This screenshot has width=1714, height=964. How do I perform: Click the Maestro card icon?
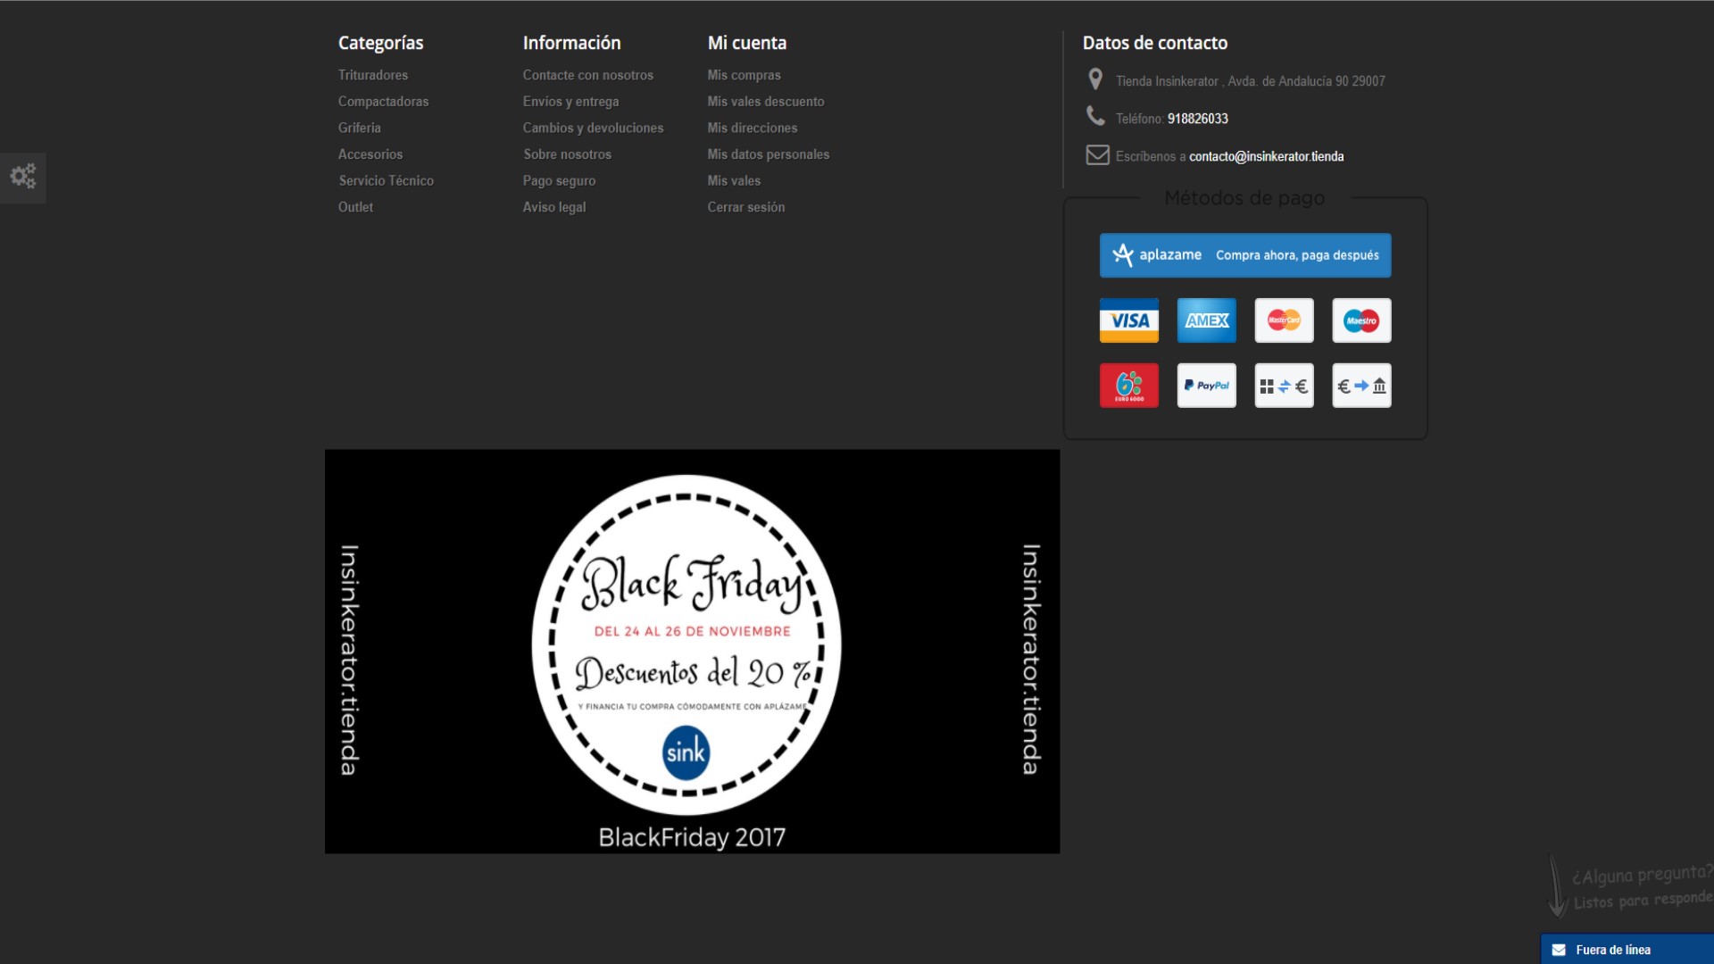pyautogui.click(x=1360, y=320)
